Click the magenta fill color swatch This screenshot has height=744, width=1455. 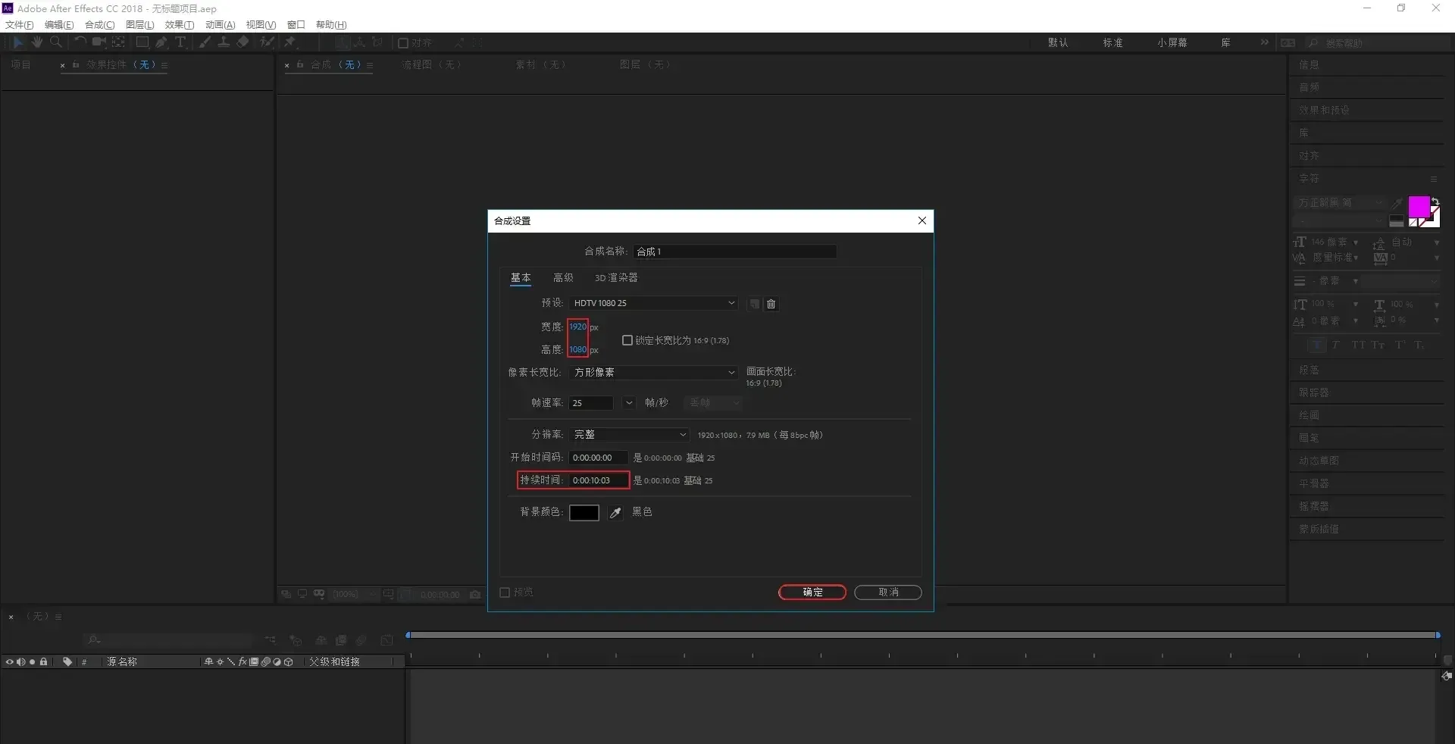click(1419, 207)
